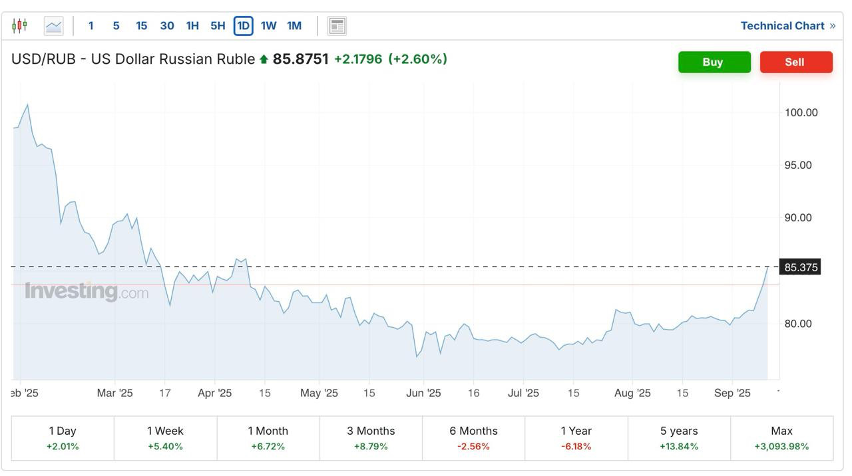Select the 30 minute interval
852x476 pixels.
(167, 26)
